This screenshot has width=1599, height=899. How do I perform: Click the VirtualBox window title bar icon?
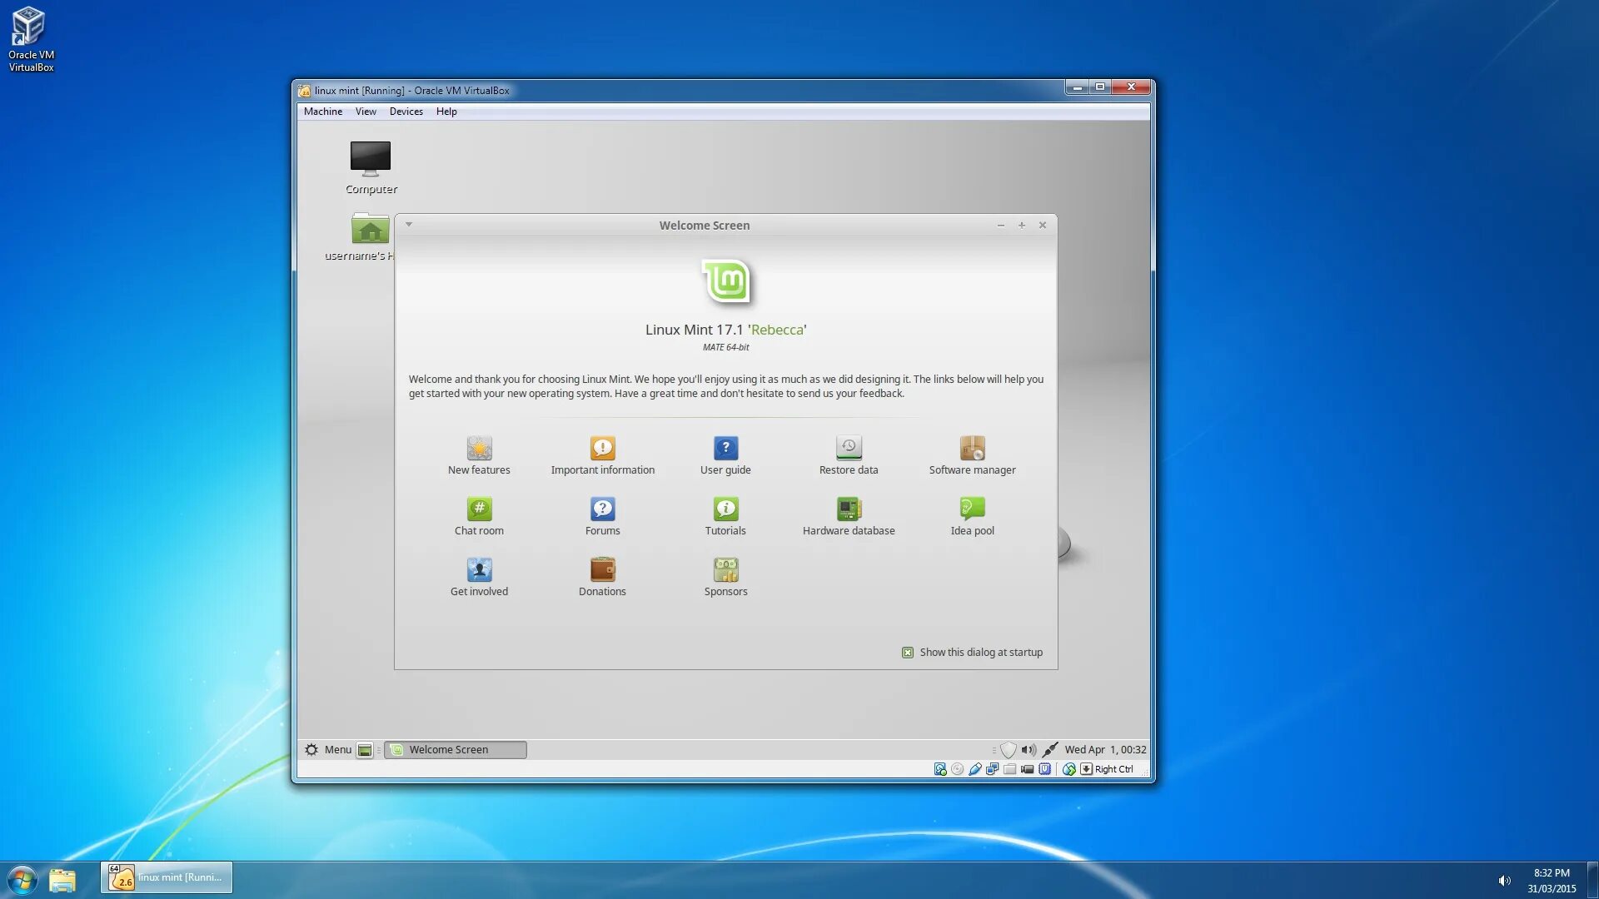coord(304,91)
